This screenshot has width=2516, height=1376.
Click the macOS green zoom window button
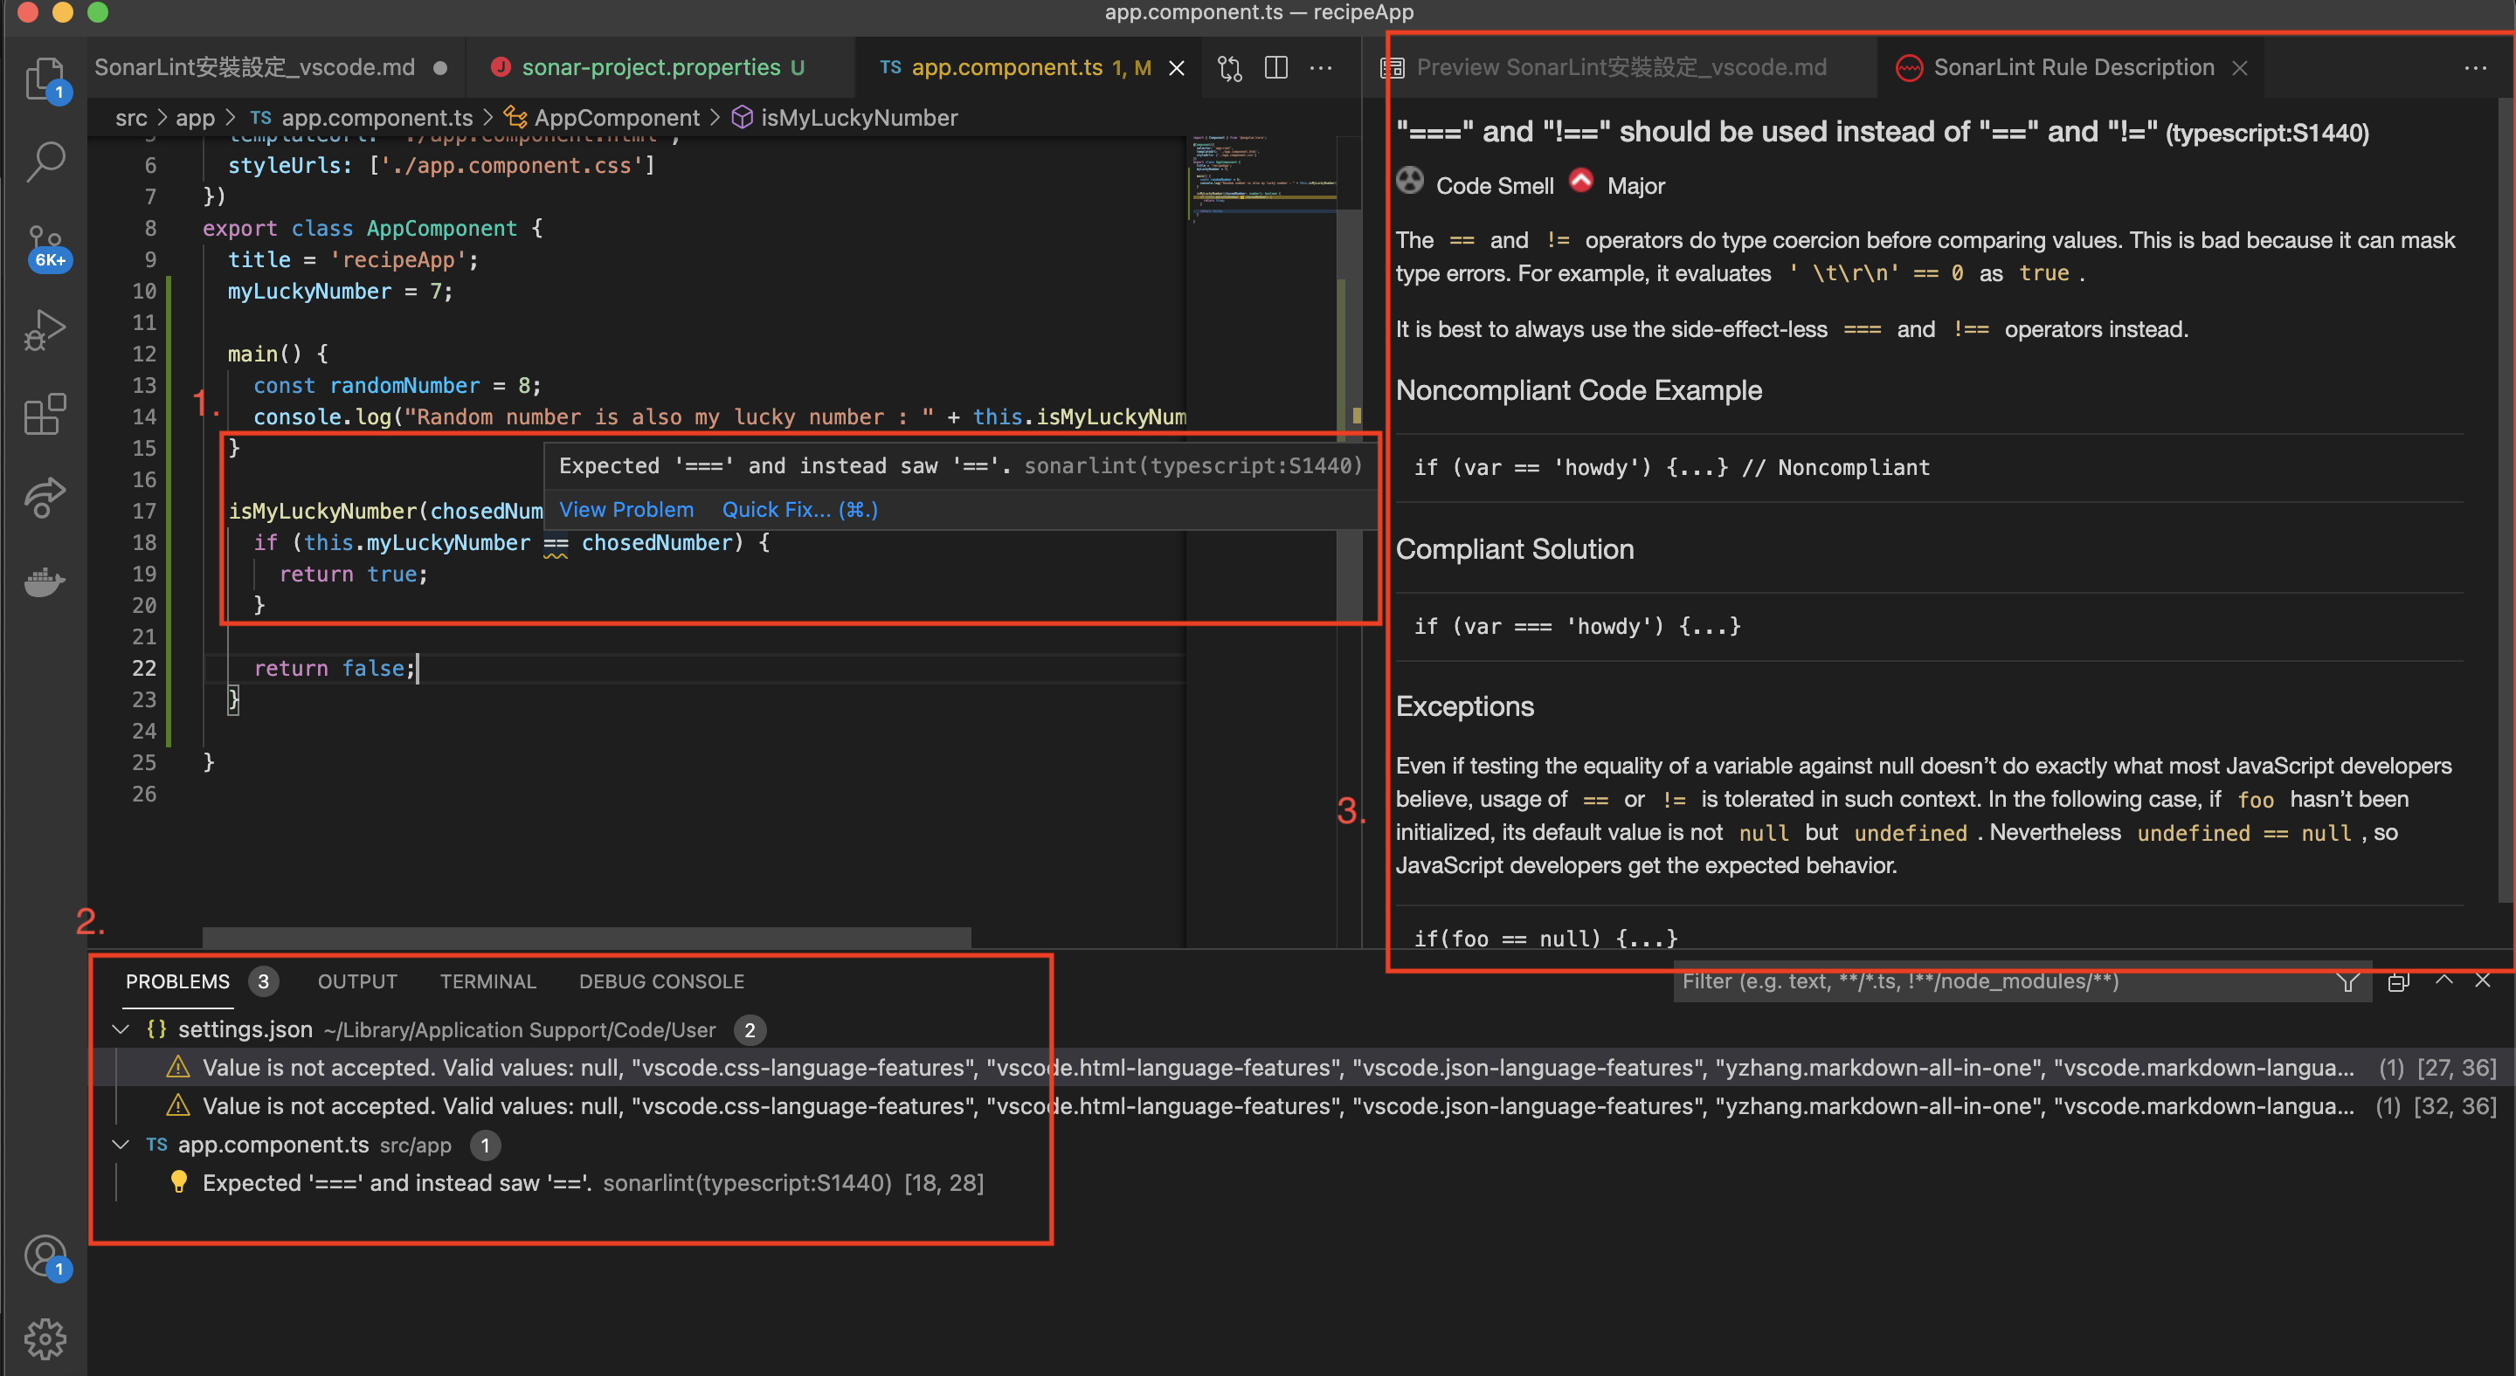pyautogui.click(x=98, y=11)
